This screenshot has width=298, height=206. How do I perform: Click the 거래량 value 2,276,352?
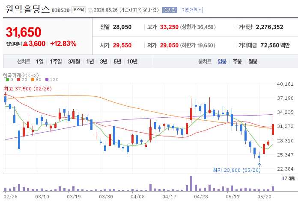click(269, 27)
